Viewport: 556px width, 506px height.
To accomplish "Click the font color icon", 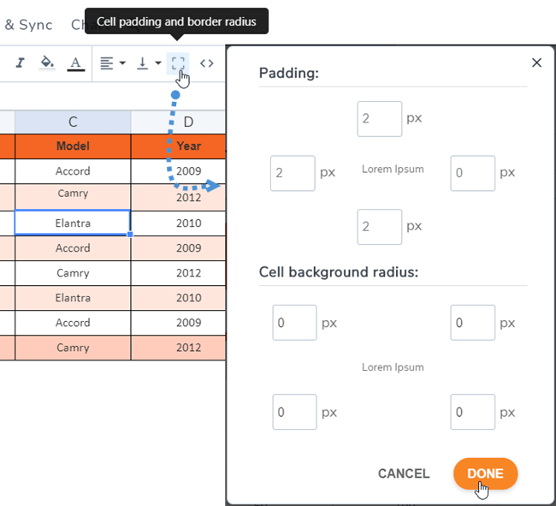I will [x=75, y=63].
